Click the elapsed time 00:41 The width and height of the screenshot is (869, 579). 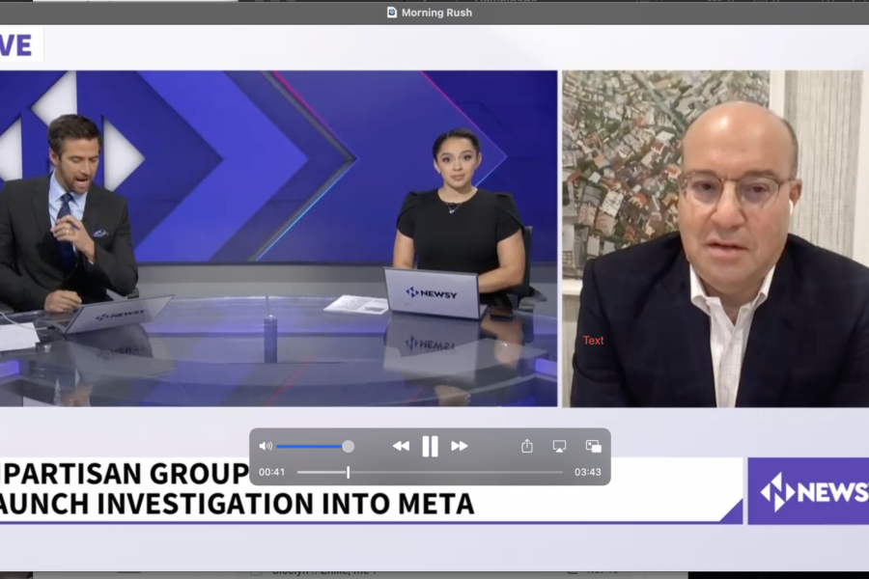pyautogui.click(x=271, y=472)
